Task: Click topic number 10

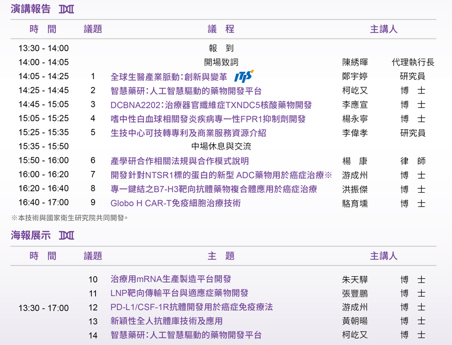Action: click(x=93, y=280)
